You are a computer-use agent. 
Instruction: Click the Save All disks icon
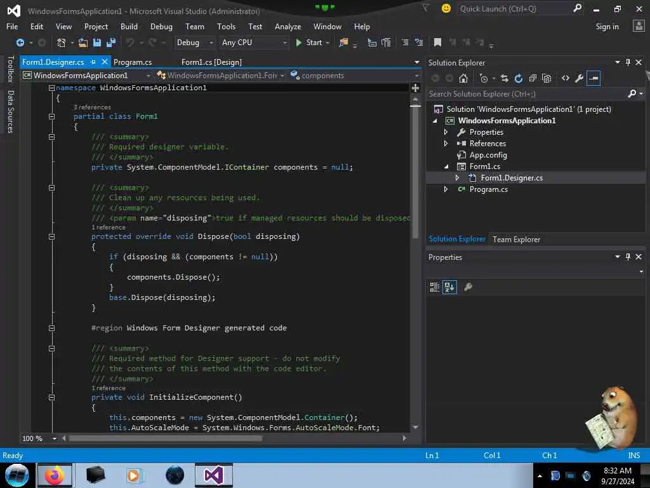pyautogui.click(x=111, y=43)
